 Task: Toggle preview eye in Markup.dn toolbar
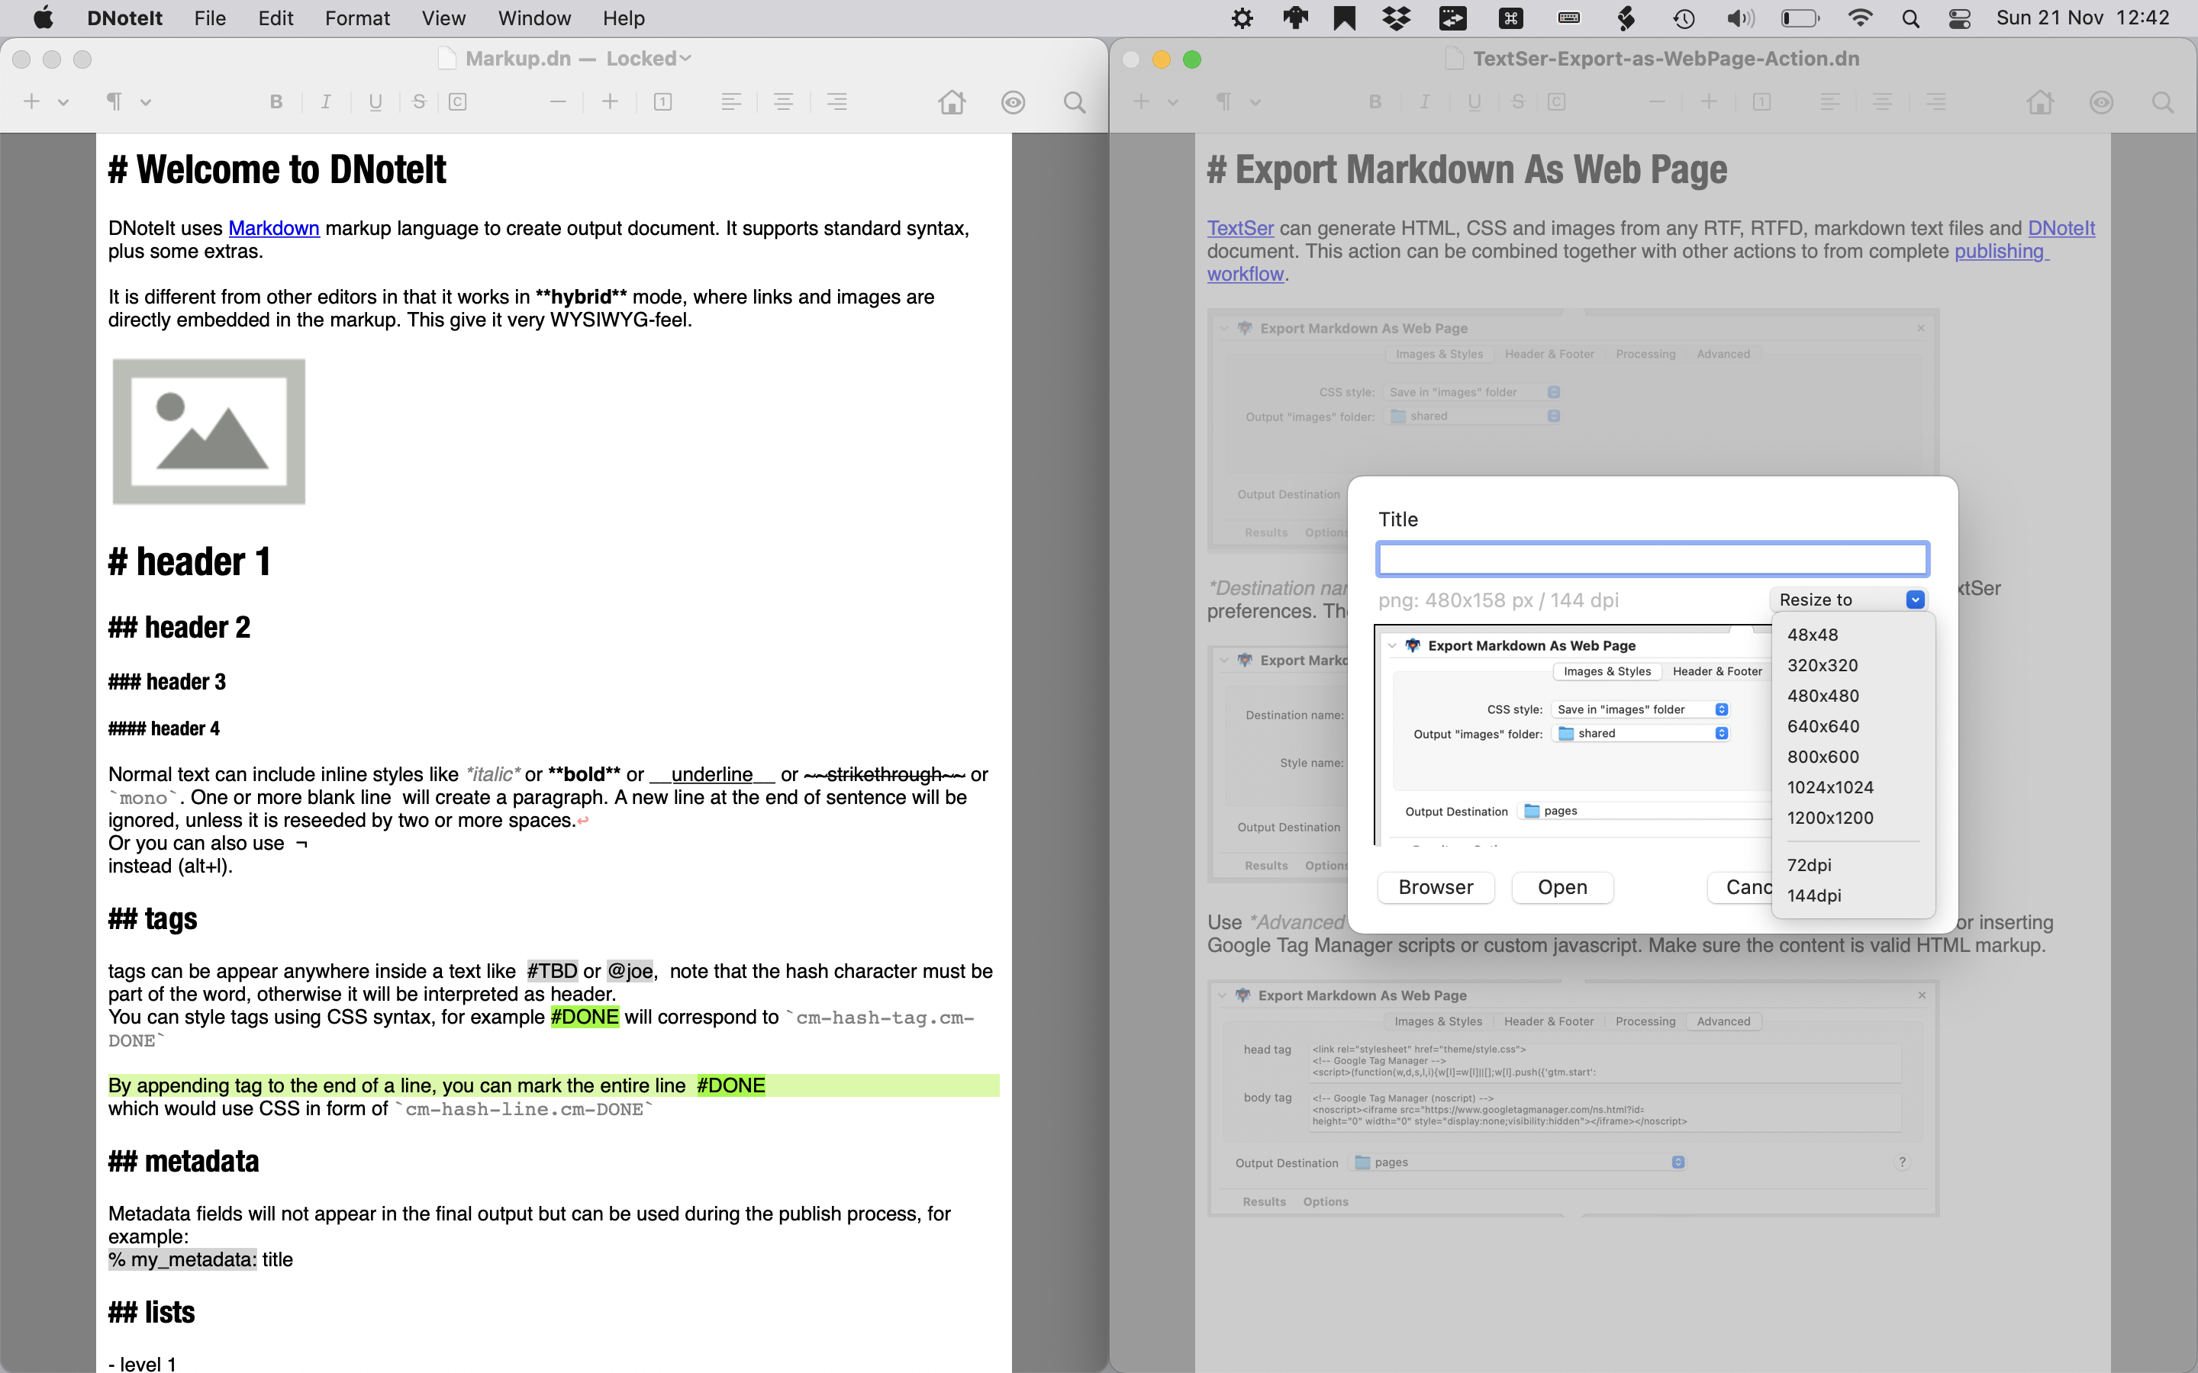click(x=1013, y=101)
